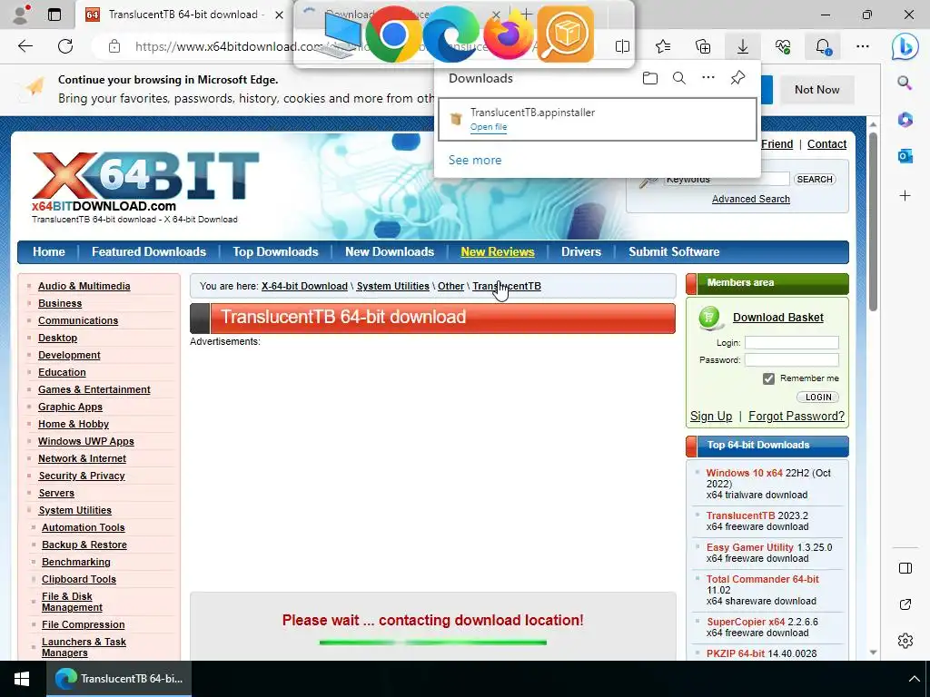Open the Windows Start button
Screen dimensions: 930x697
pyautogui.click(x=23, y=679)
